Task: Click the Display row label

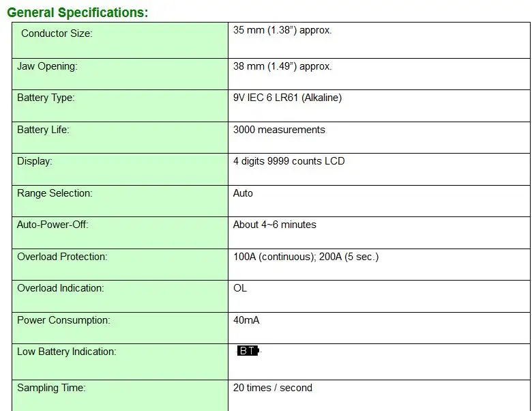Action: [x=35, y=161]
